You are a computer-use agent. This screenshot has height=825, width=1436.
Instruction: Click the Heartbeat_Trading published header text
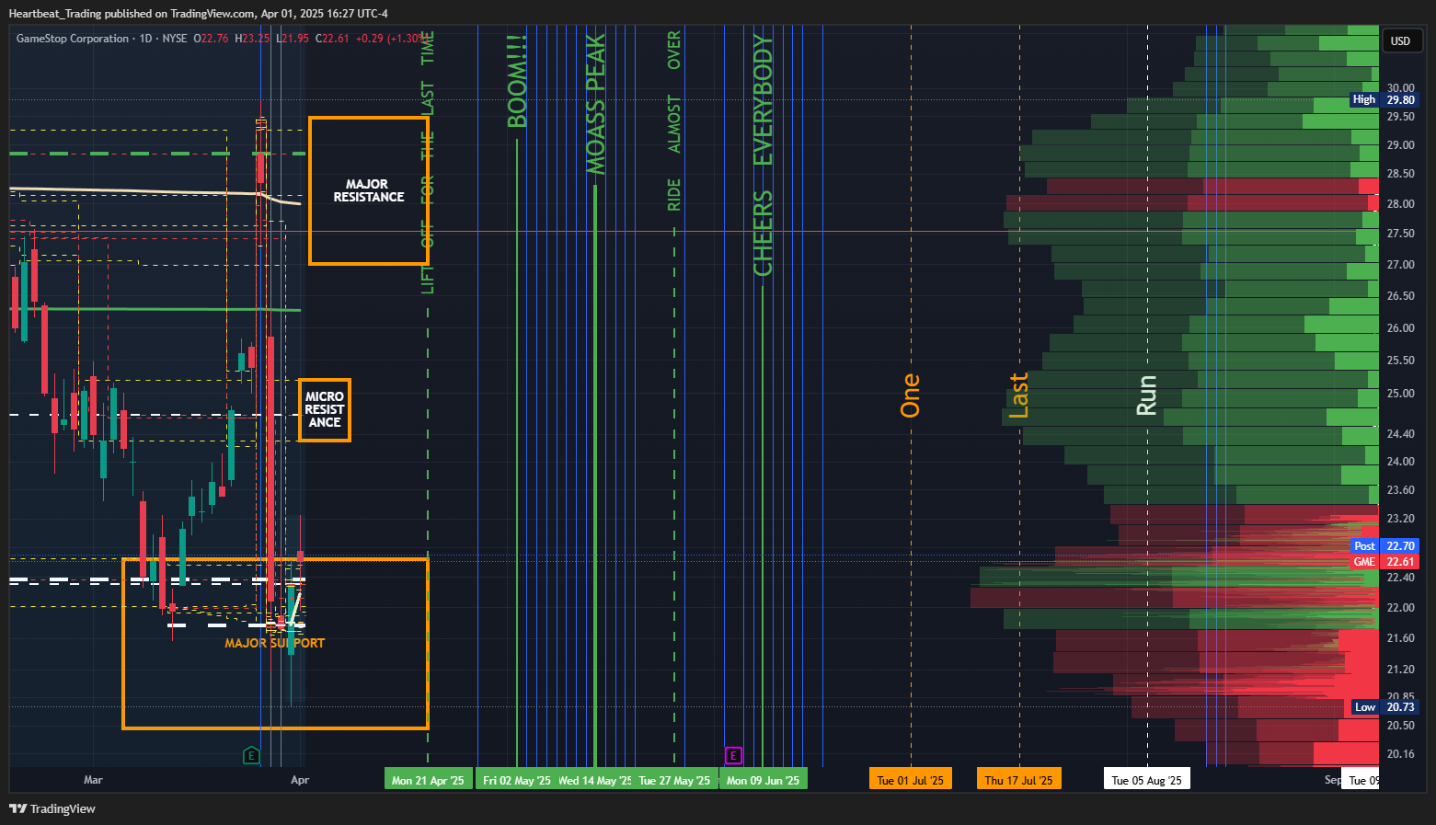coord(198,13)
